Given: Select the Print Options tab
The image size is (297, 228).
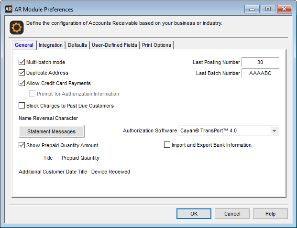Looking at the screenshot, I should [x=156, y=45].
